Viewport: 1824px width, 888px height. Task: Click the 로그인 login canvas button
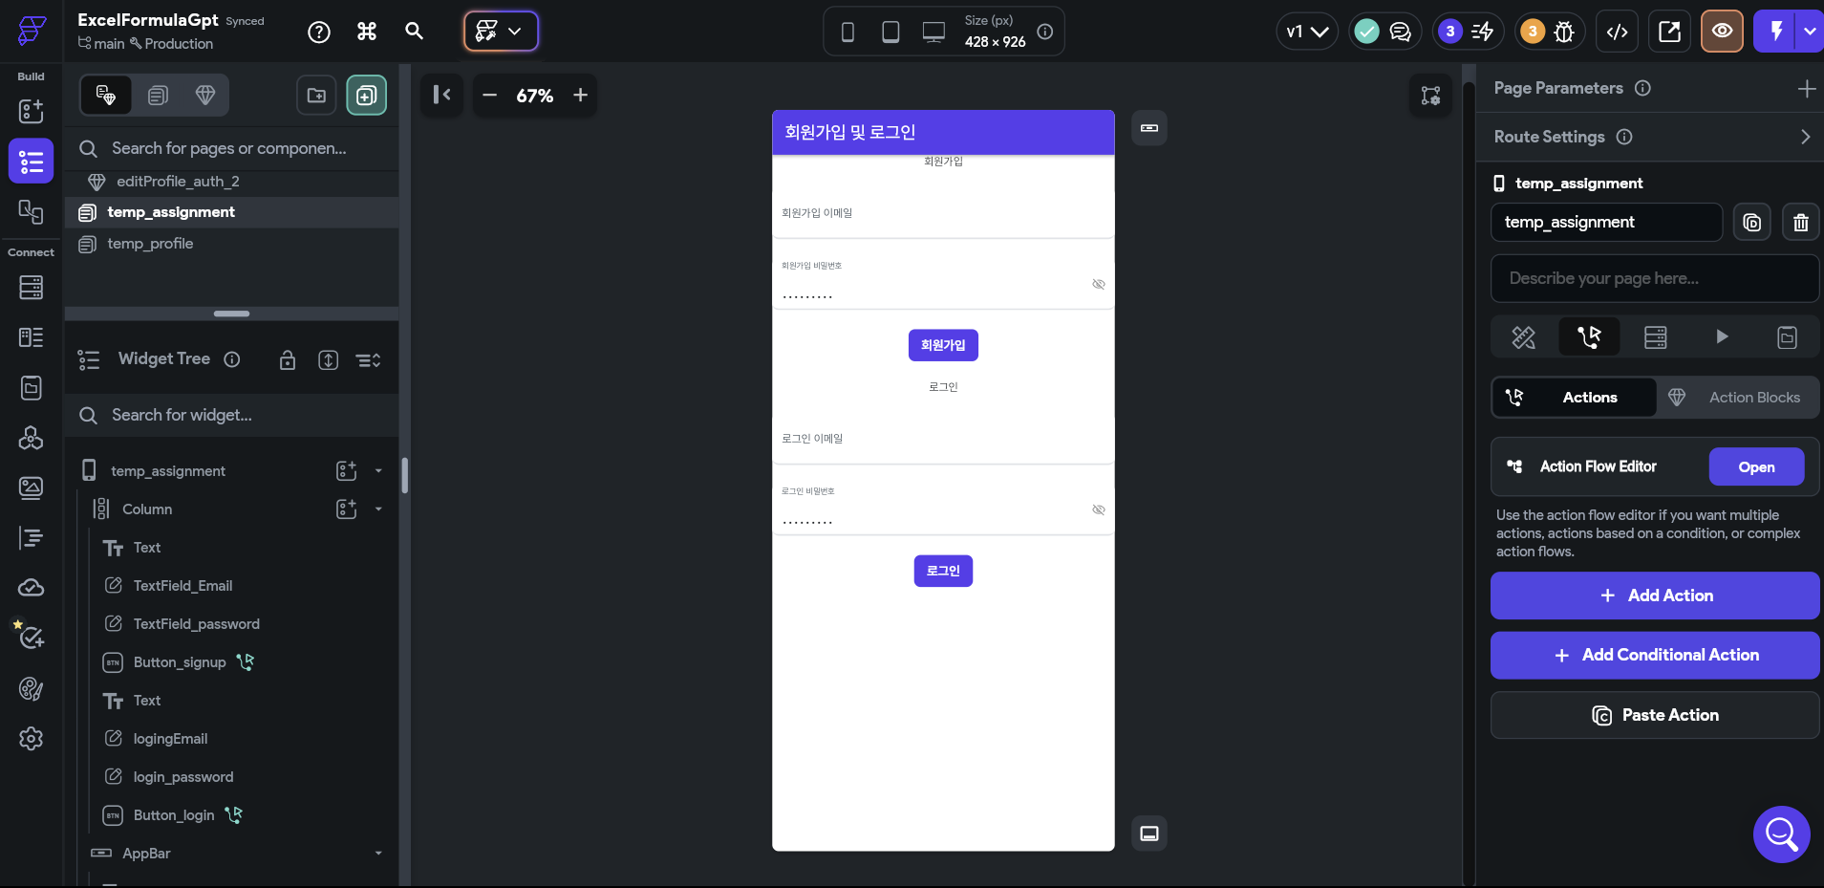[x=943, y=571]
